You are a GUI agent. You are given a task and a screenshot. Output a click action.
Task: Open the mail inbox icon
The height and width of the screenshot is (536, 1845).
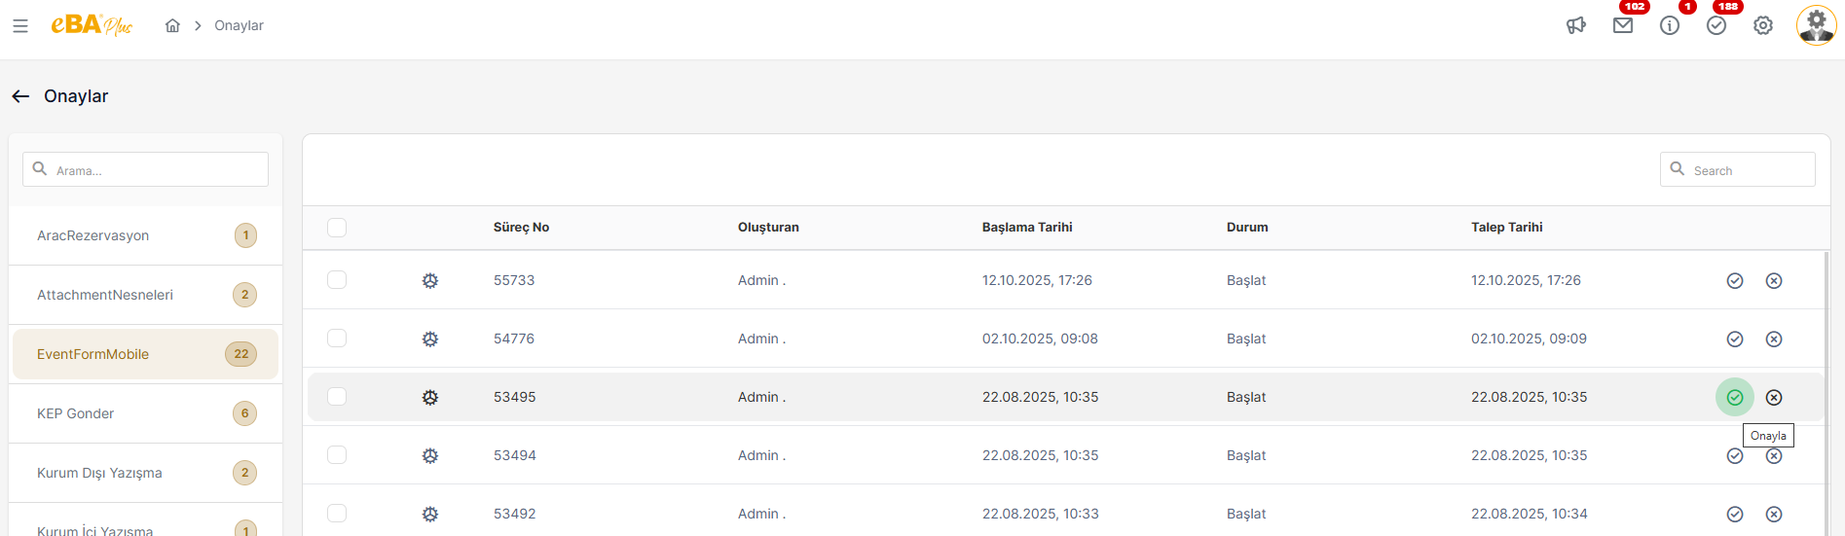[x=1623, y=26]
